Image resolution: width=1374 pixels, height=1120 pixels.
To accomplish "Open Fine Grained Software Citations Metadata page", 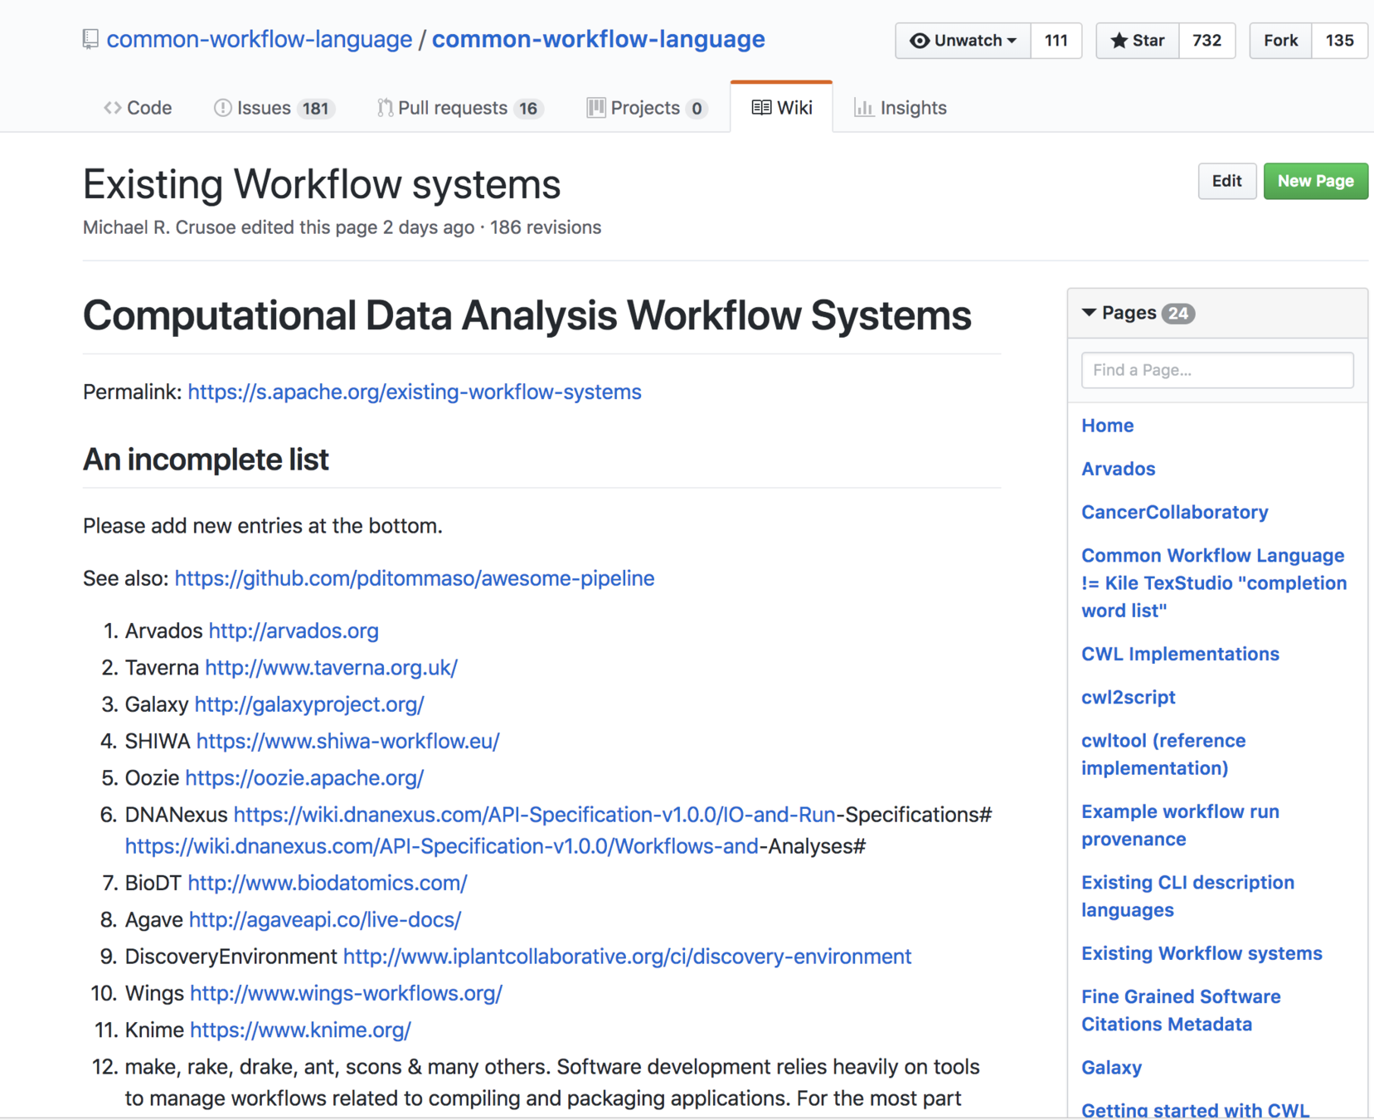I will [1181, 1010].
